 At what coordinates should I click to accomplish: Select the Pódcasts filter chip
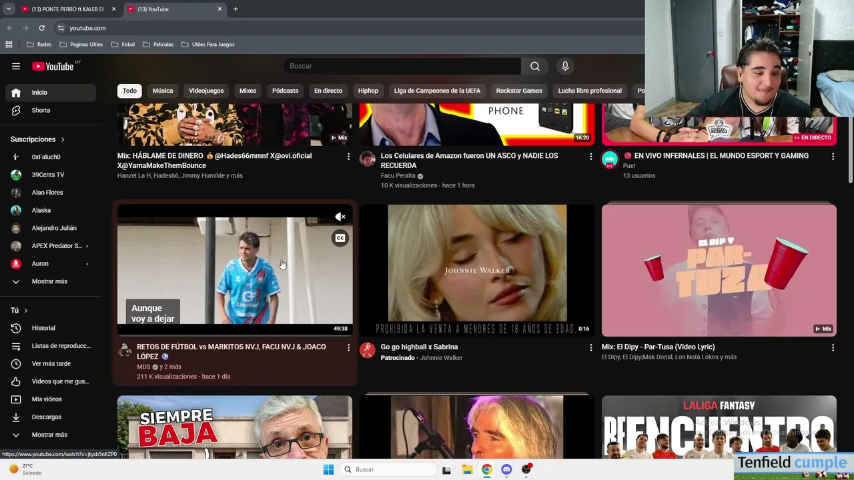point(285,91)
